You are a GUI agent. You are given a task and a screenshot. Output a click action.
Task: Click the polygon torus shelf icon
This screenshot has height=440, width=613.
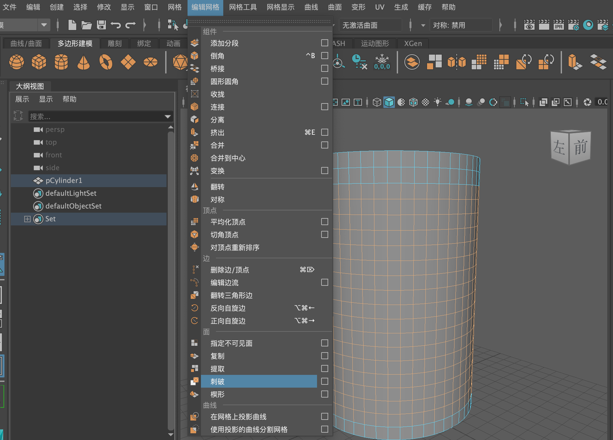[x=106, y=62]
